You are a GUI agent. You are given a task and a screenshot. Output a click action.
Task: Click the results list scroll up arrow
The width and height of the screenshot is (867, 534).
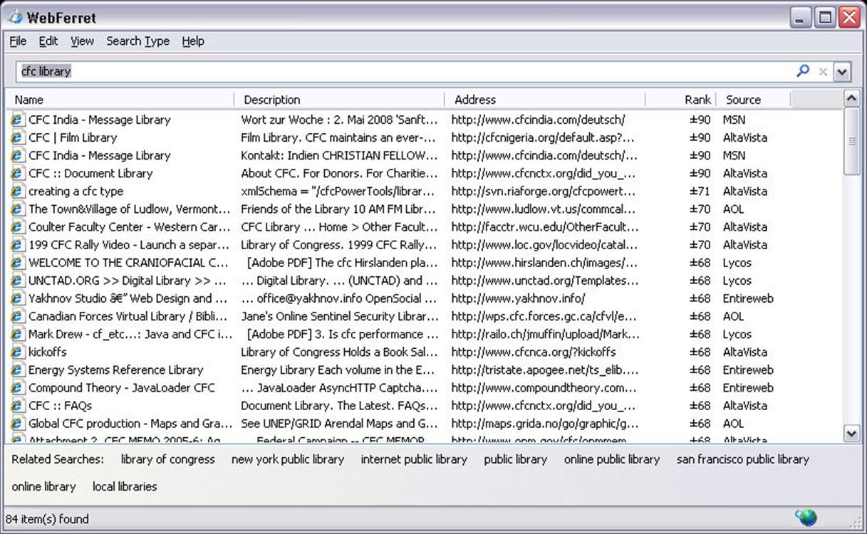(852, 99)
